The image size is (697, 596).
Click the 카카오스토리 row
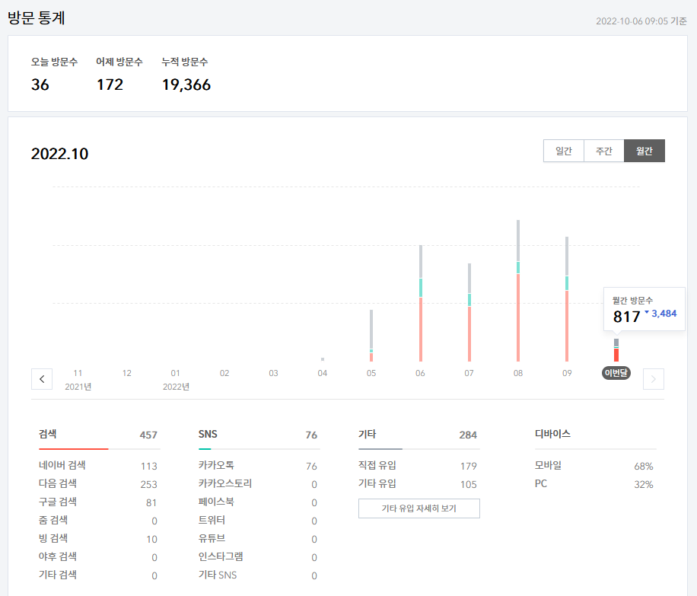click(258, 484)
